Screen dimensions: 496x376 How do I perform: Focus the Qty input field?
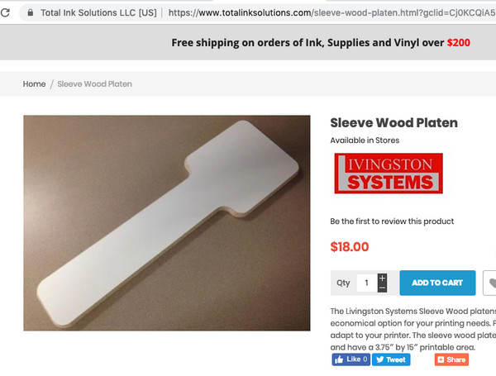[366, 283]
